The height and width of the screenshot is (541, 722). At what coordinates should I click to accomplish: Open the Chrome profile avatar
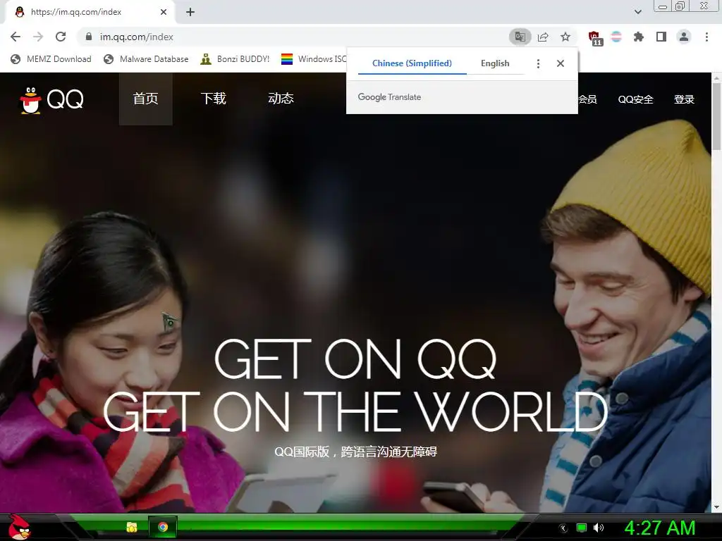(684, 37)
